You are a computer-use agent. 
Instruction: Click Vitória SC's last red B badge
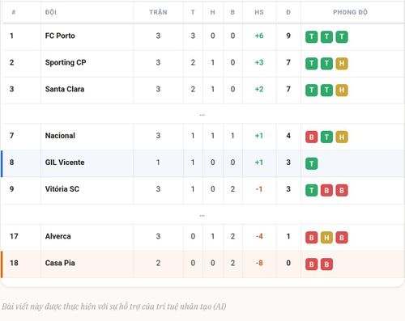tap(342, 190)
